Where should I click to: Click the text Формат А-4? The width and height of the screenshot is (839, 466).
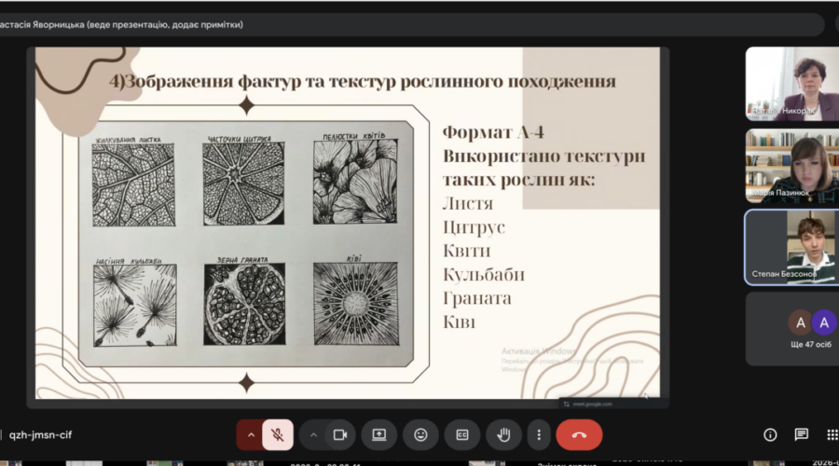[x=493, y=132]
